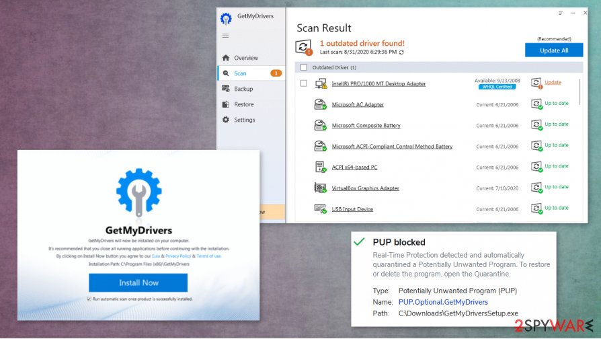Click the ACPI-Compliant Control Method Battery device icon
This screenshot has width=601, height=339.
320,146
